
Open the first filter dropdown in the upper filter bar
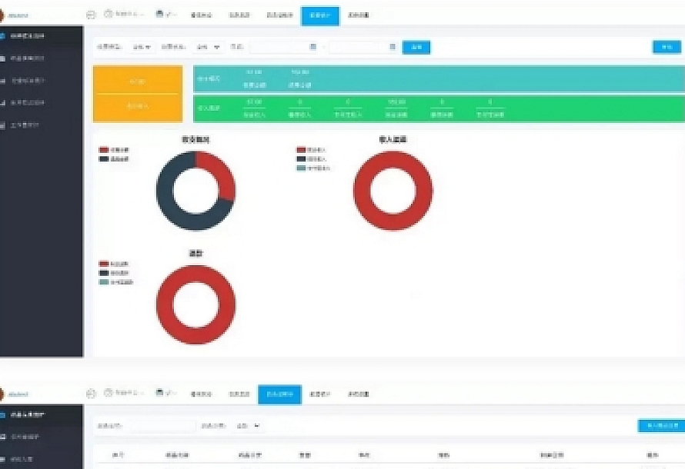coord(142,48)
